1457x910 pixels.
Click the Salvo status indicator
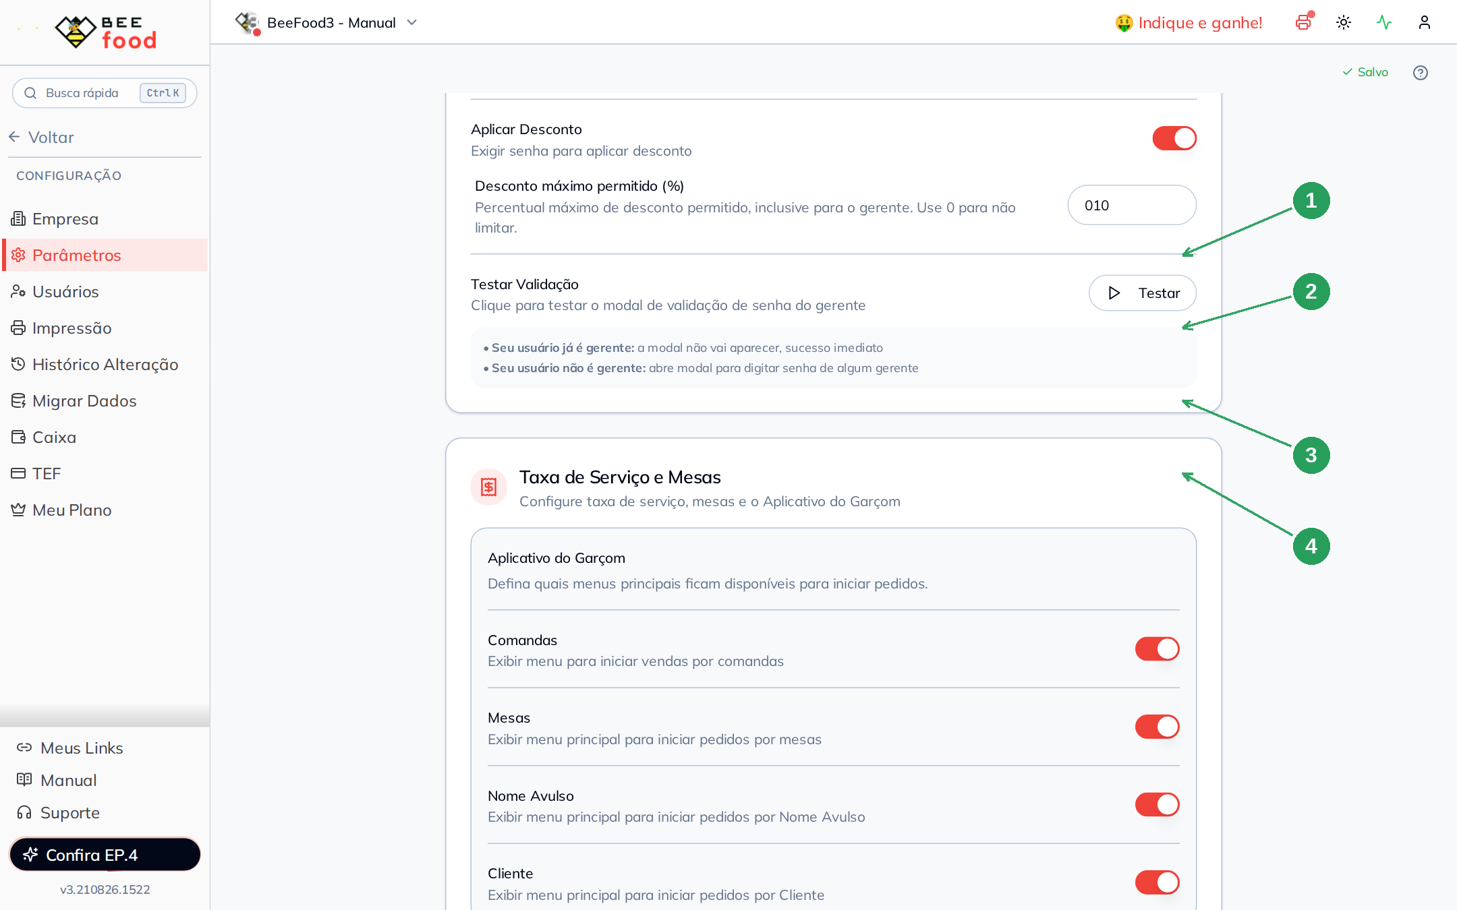tap(1365, 72)
